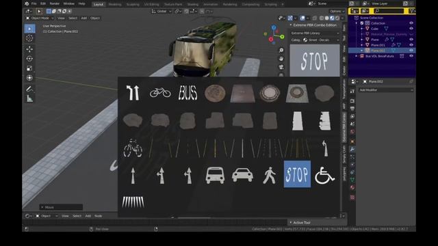Expand the Bus VDL BovaFutura collection
The width and height of the screenshot is (438, 246).
[357, 56]
